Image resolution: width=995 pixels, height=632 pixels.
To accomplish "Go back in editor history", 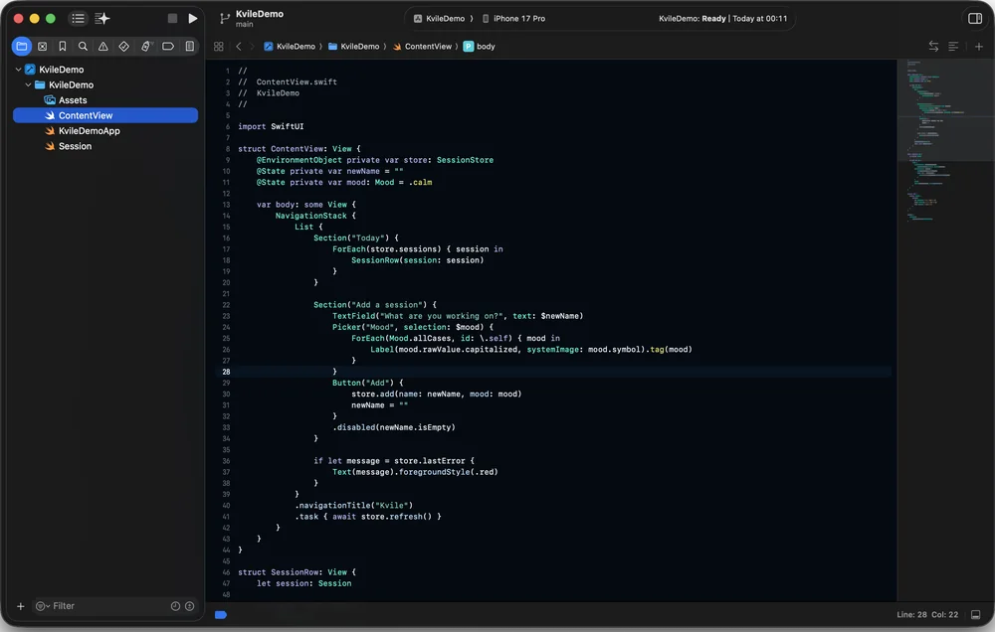I will [239, 47].
